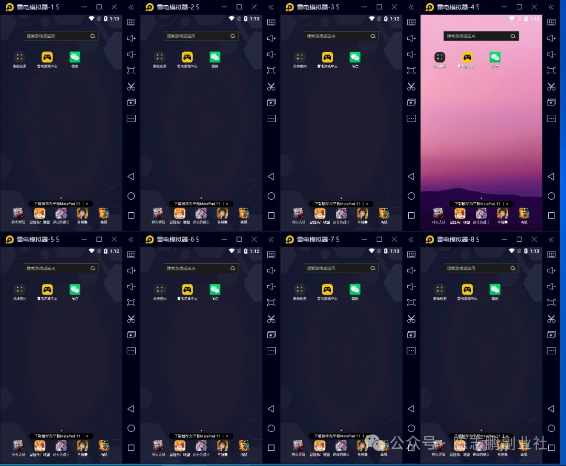Open 系统应用 folder in 雷电模拟器-6
The image size is (566, 466).
click(159, 289)
